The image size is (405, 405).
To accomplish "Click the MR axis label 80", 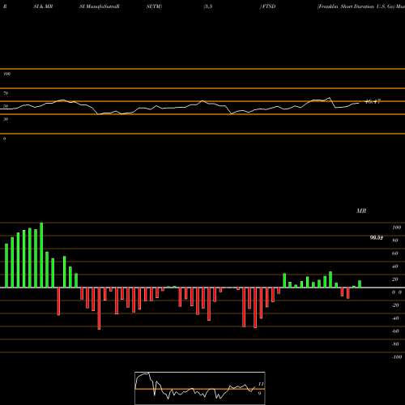I will pos(395,241).
